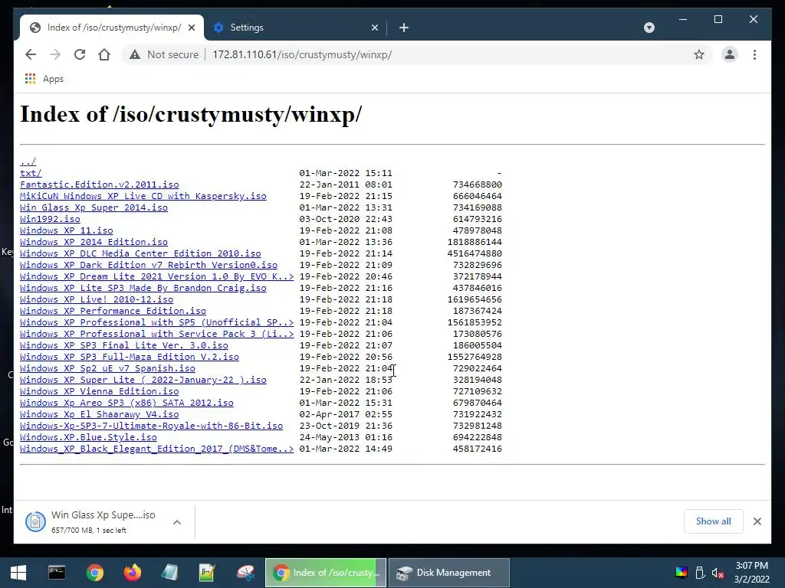This screenshot has width=785, height=588.
Task: Click Windows XP DLC Media Center Edition link
Action: [x=140, y=253]
